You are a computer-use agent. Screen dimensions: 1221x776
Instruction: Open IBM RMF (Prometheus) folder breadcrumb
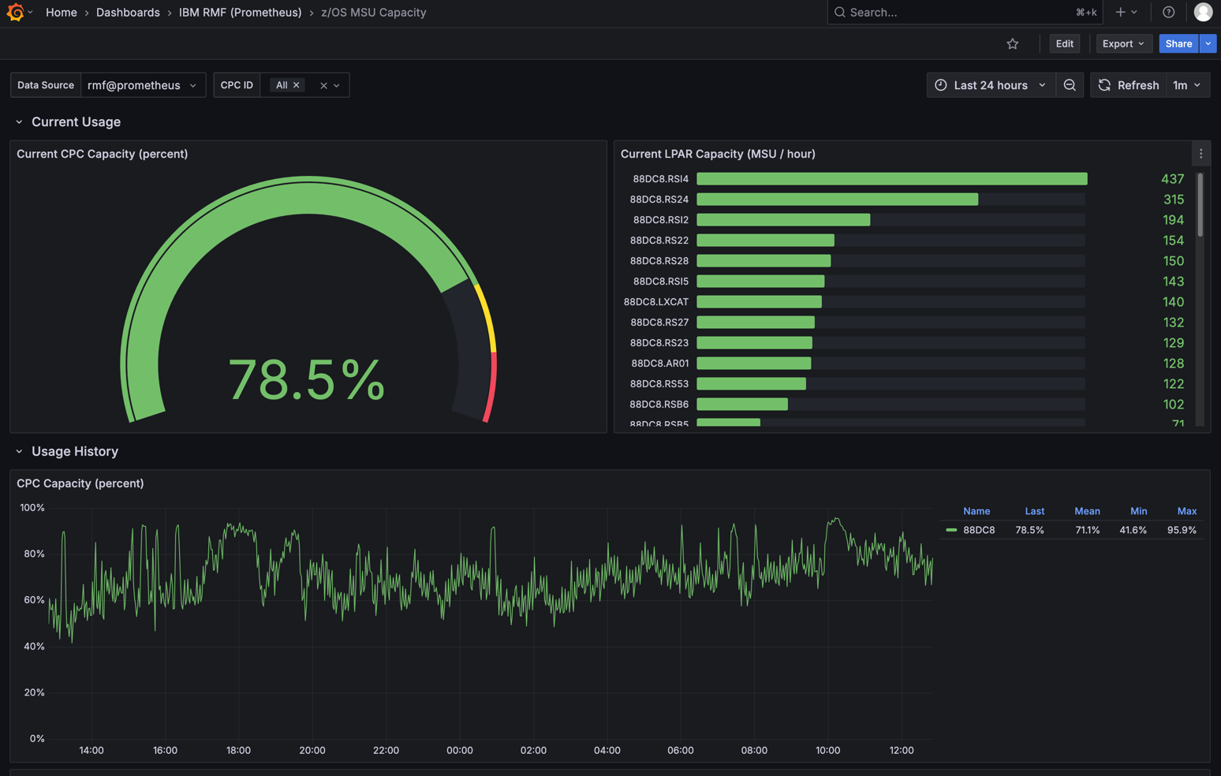pos(240,13)
